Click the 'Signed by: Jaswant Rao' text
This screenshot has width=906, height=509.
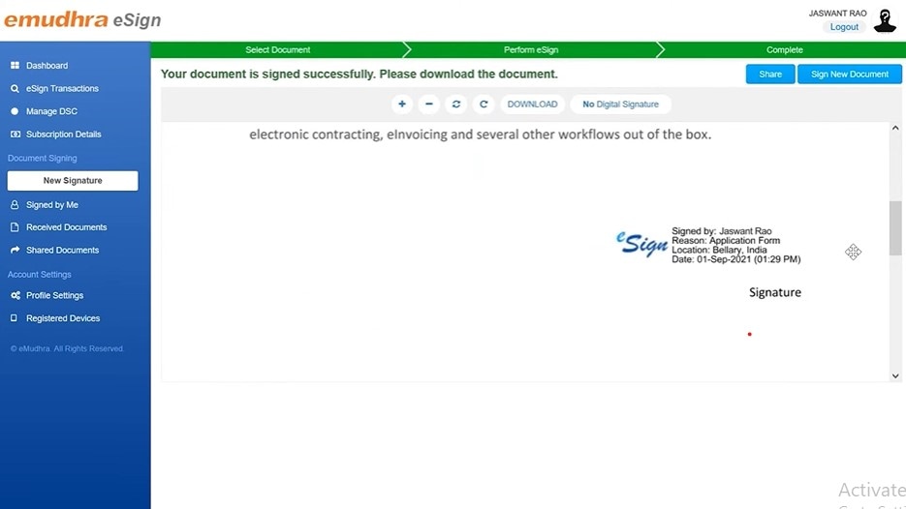tap(721, 231)
